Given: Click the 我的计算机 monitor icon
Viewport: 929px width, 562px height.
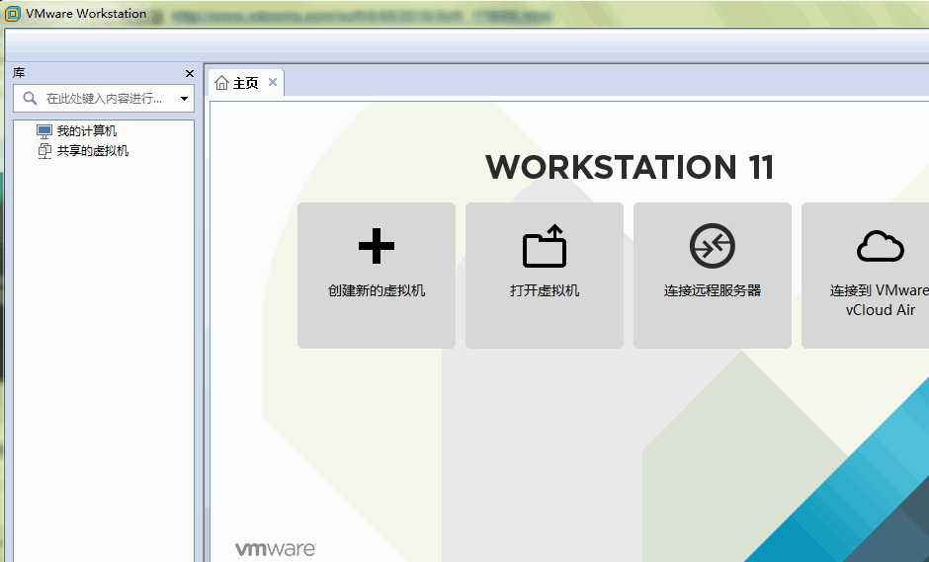Looking at the screenshot, I should coord(44,131).
